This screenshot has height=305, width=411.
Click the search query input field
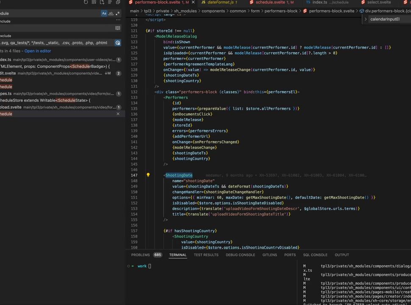pyautogui.click(x=50, y=14)
